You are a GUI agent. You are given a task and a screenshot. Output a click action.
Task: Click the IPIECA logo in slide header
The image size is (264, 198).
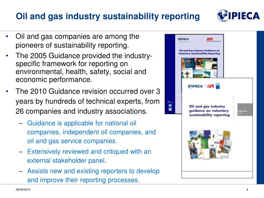[x=238, y=16]
